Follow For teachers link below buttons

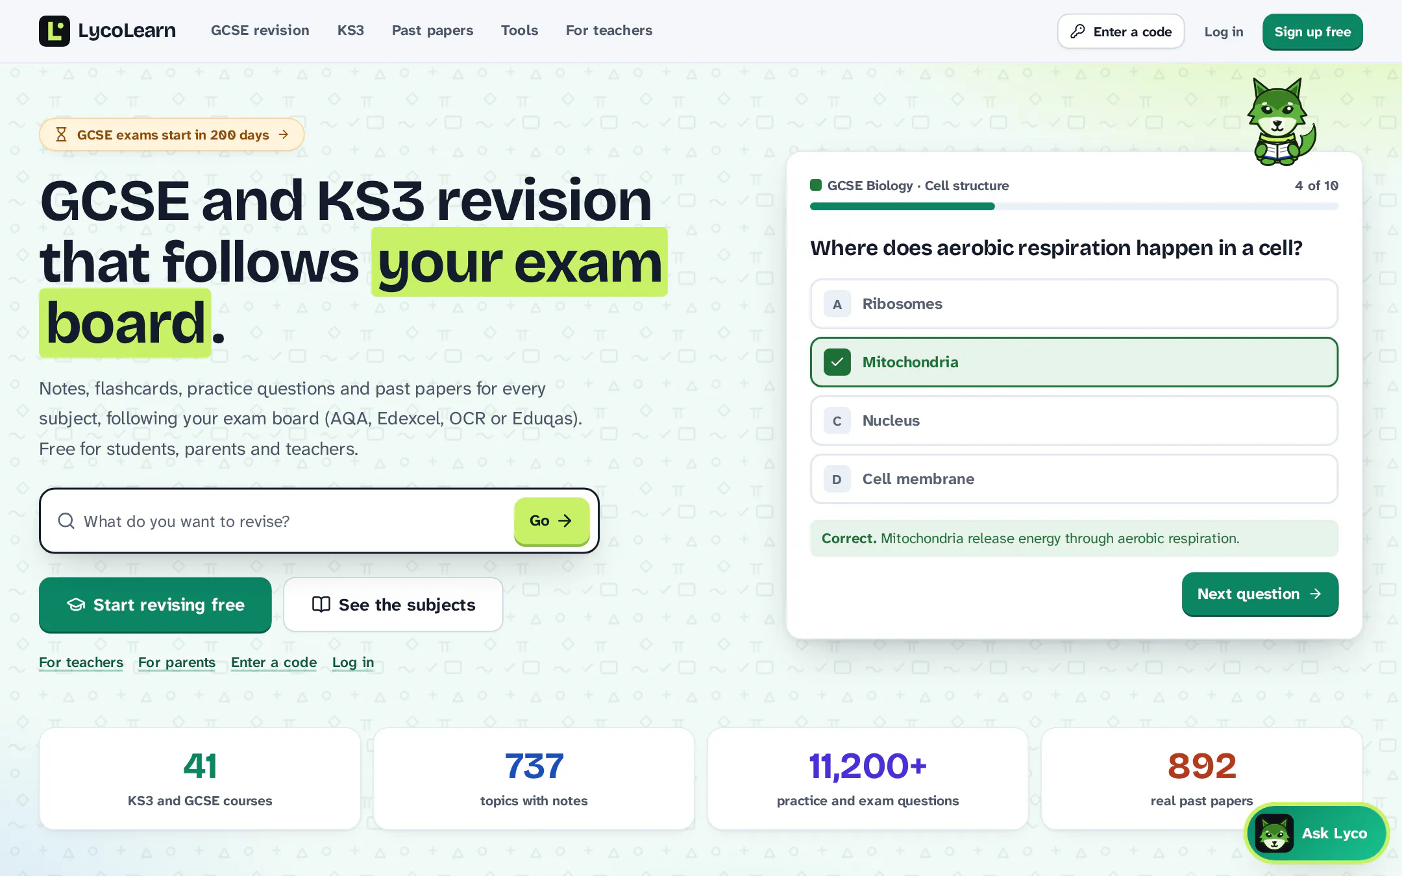point(81,663)
